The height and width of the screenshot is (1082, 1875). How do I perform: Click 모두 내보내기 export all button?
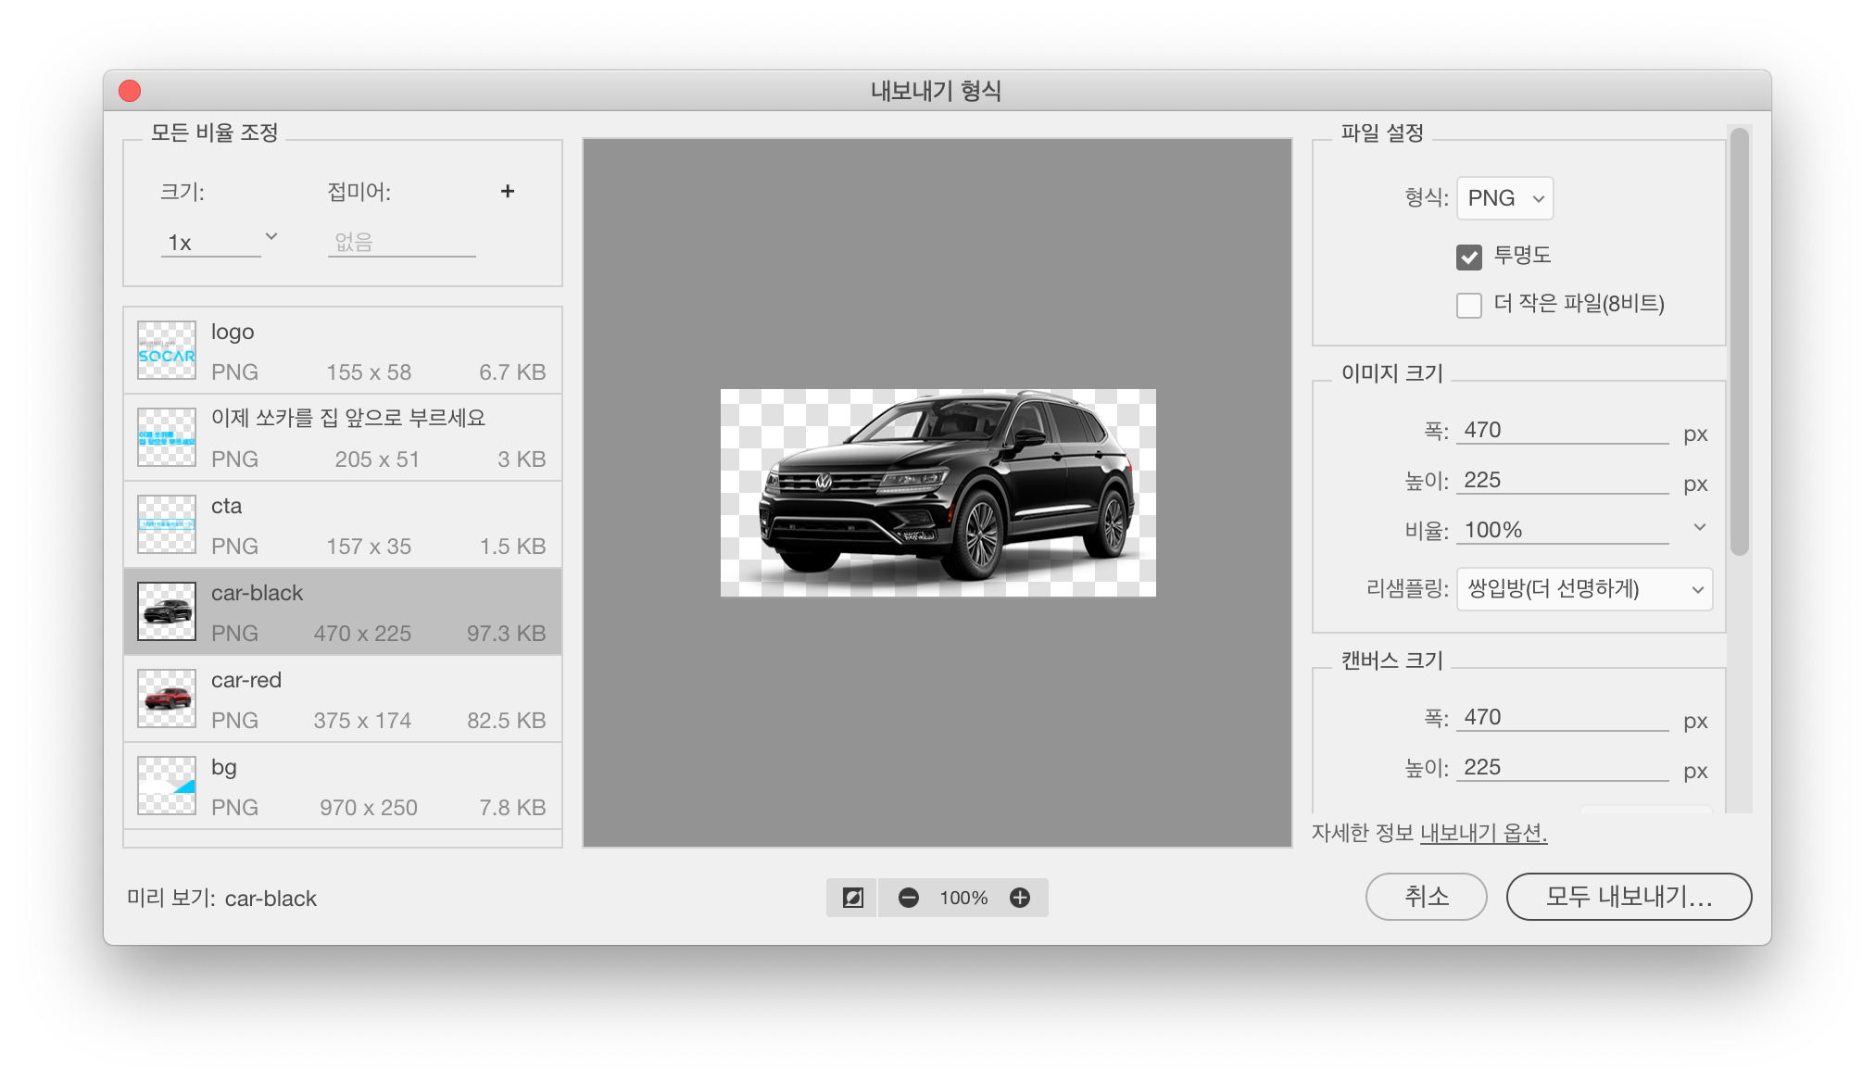coord(1629,897)
